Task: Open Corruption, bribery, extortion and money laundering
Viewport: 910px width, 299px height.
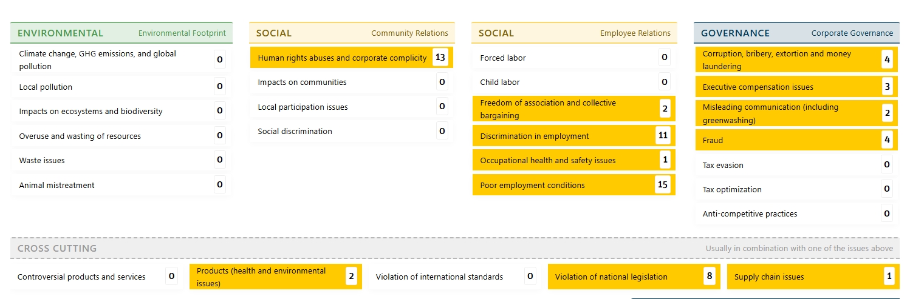Action: point(796,60)
